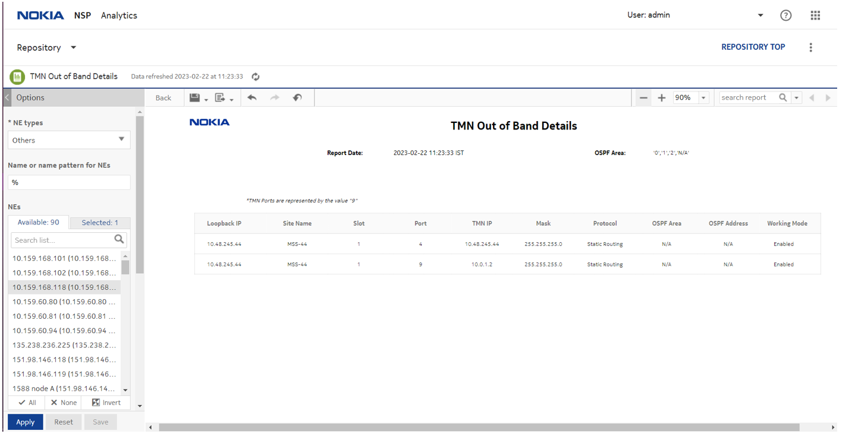Click the Apply button
Screen dimensions: 855x437
(25, 422)
